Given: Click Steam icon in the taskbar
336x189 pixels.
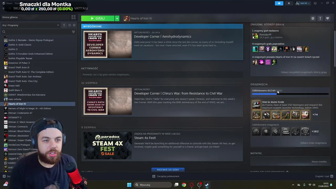Looking at the screenshot, I should pos(207,185).
